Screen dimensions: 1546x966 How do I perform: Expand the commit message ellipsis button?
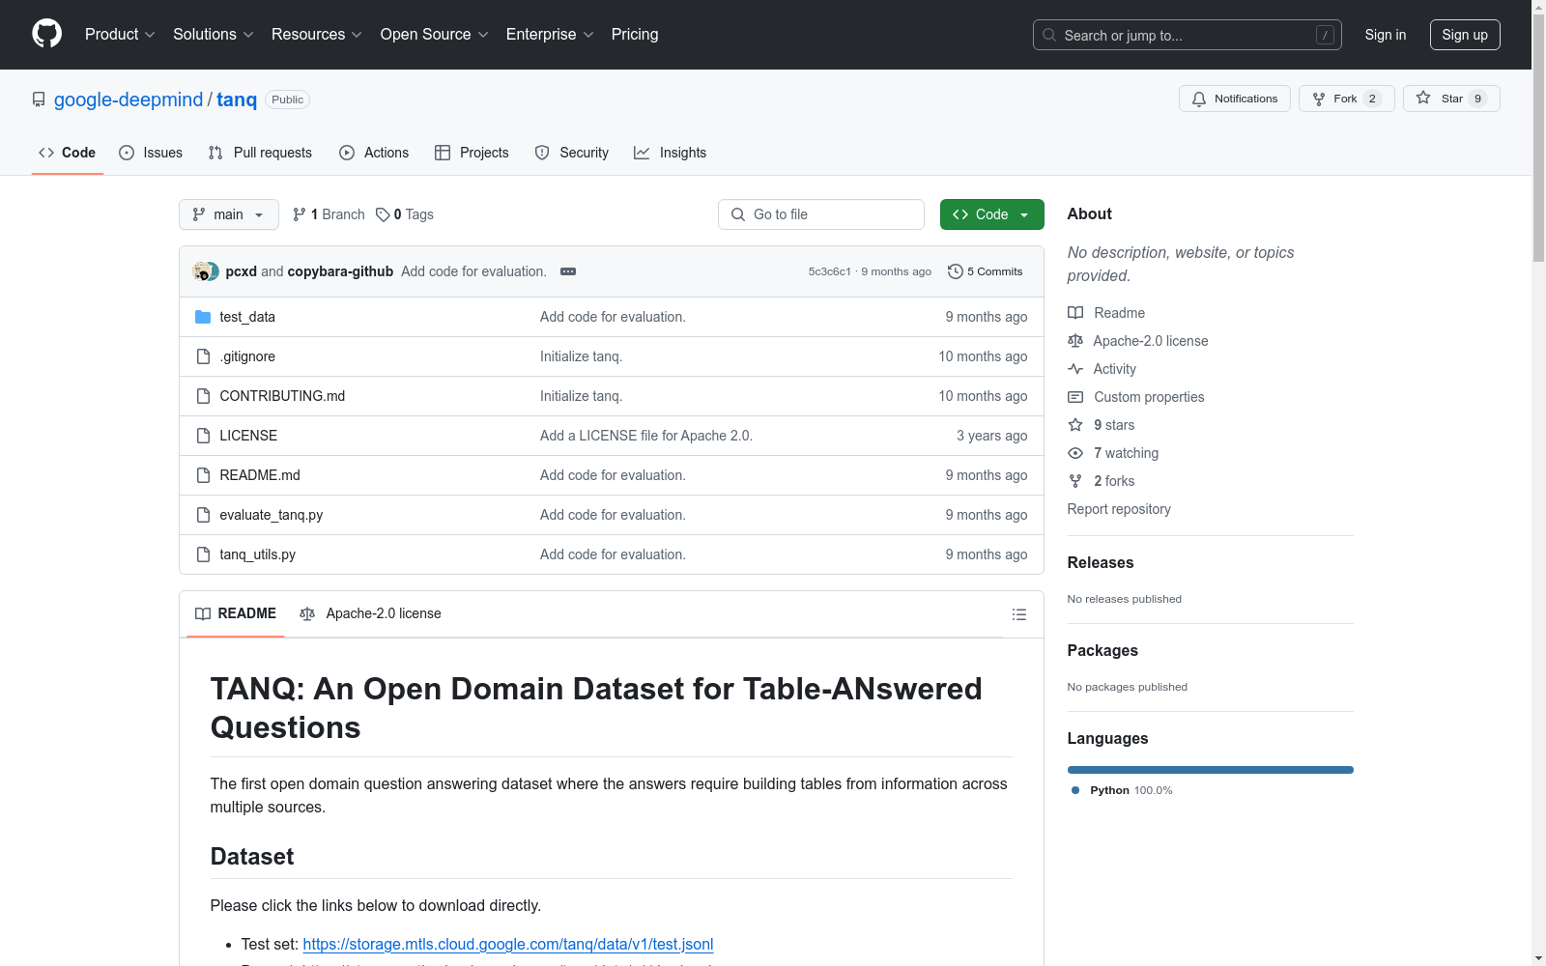click(x=568, y=271)
